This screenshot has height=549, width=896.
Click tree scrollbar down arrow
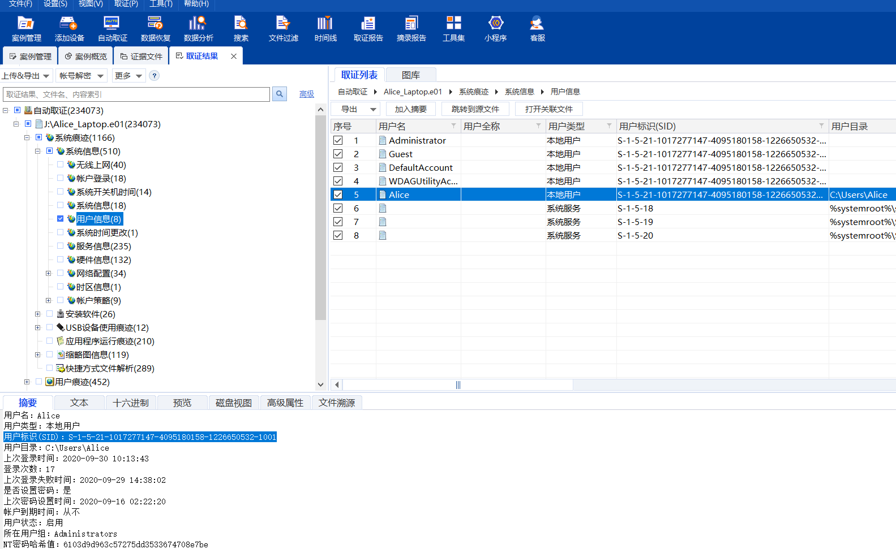tap(320, 384)
